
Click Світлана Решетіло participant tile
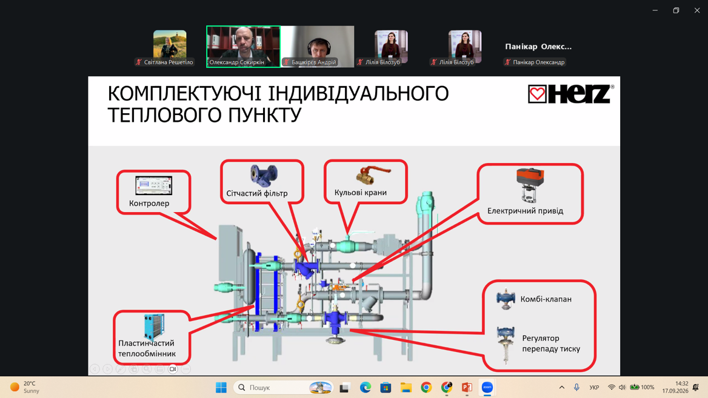pos(170,47)
